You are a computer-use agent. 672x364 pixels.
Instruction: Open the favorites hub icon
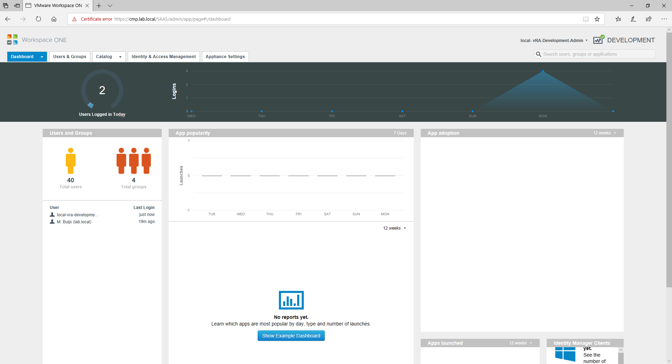[x=618, y=19]
